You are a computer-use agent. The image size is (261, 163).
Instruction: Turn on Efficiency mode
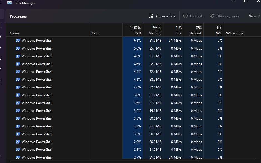click(x=225, y=16)
